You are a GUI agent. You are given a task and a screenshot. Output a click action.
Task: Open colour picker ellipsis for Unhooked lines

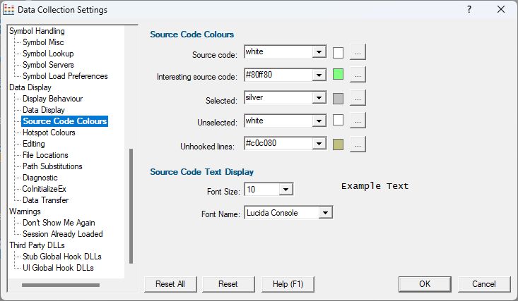[358, 145]
